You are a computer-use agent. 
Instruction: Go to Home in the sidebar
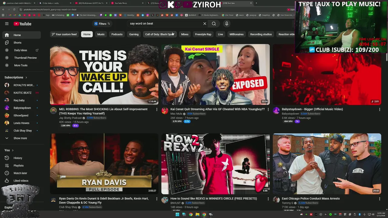(x=21, y=35)
